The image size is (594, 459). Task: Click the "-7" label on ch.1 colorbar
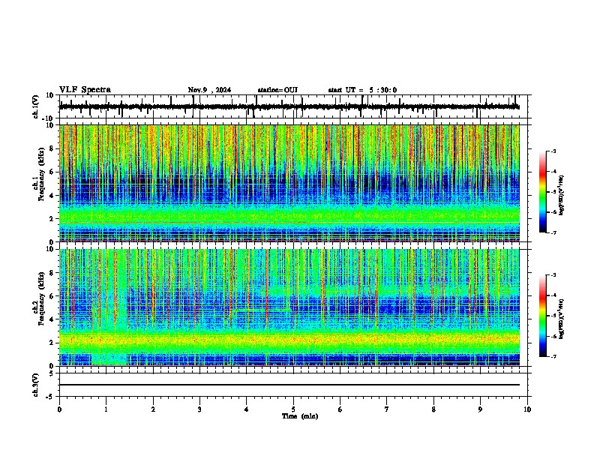click(553, 232)
